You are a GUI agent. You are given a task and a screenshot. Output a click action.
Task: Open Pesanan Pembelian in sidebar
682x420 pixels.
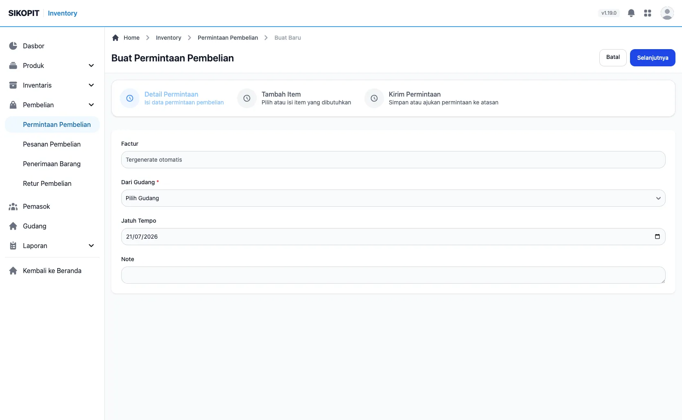[52, 144]
